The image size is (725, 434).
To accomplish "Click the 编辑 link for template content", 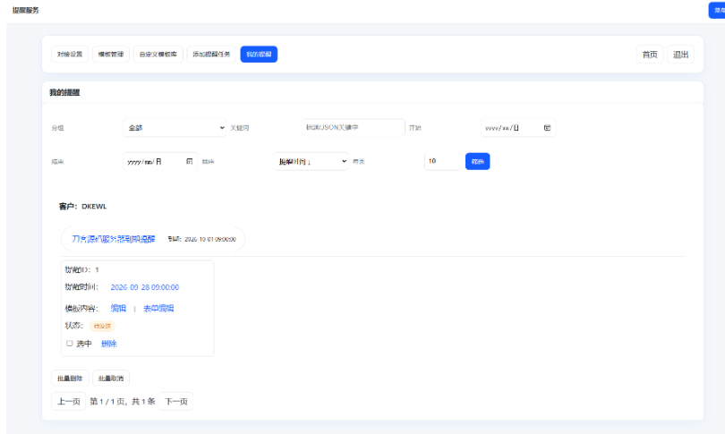I will pos(118,308).
